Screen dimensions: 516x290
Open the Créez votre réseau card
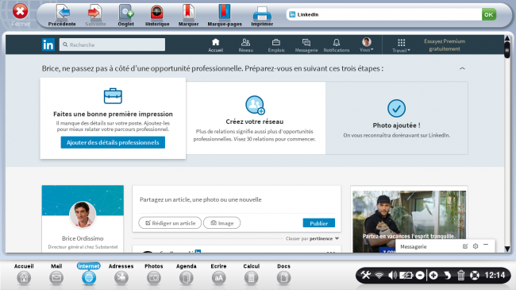pyautogui.click(x=255, y=118)
